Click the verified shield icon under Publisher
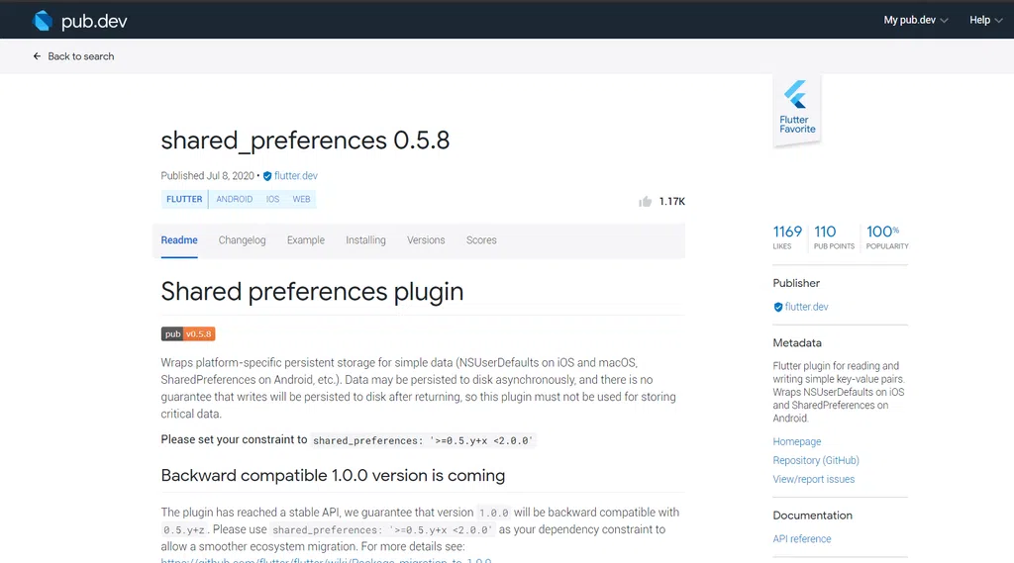Screen dimensions: 1014x563 point(778,307)
